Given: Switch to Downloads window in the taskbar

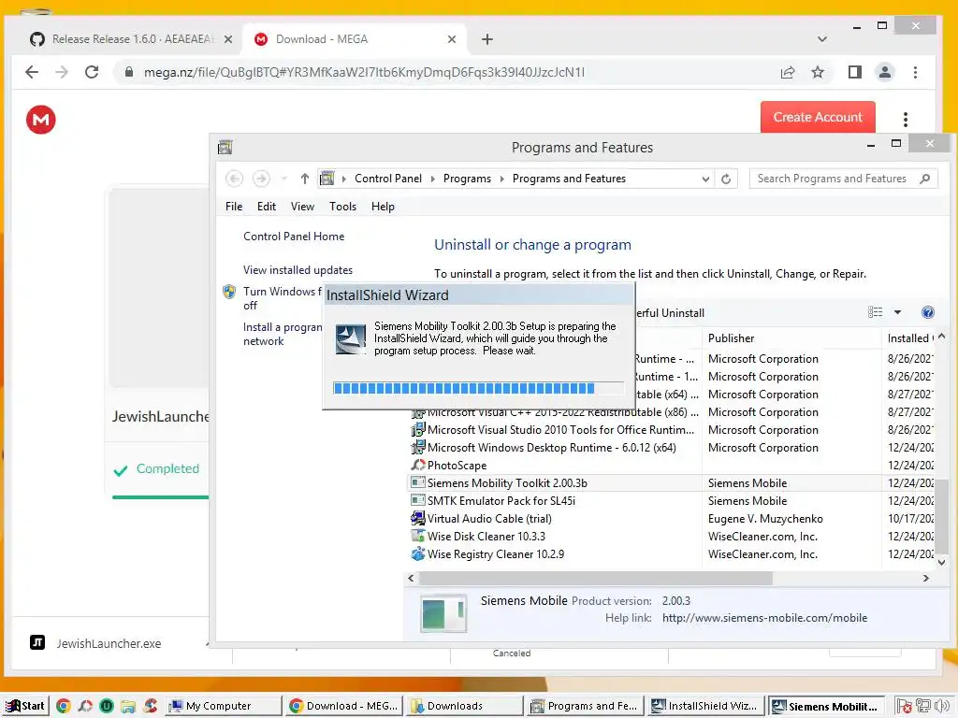Looking at the screenshot, I should coord(464,706).
